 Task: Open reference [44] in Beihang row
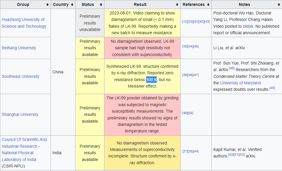(x=190, y=46)
